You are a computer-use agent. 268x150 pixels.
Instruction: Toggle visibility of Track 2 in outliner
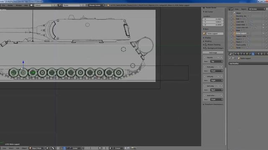pos(263,42)
